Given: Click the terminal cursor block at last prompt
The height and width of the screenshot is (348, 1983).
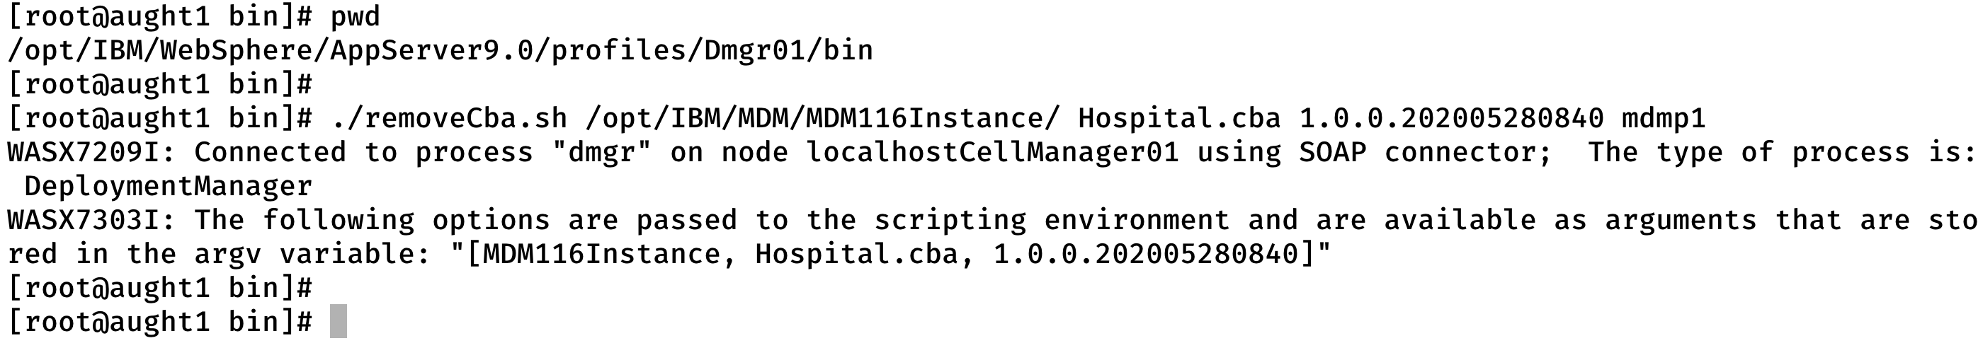Looking at the screenshot, I should [x=339, y=321].
